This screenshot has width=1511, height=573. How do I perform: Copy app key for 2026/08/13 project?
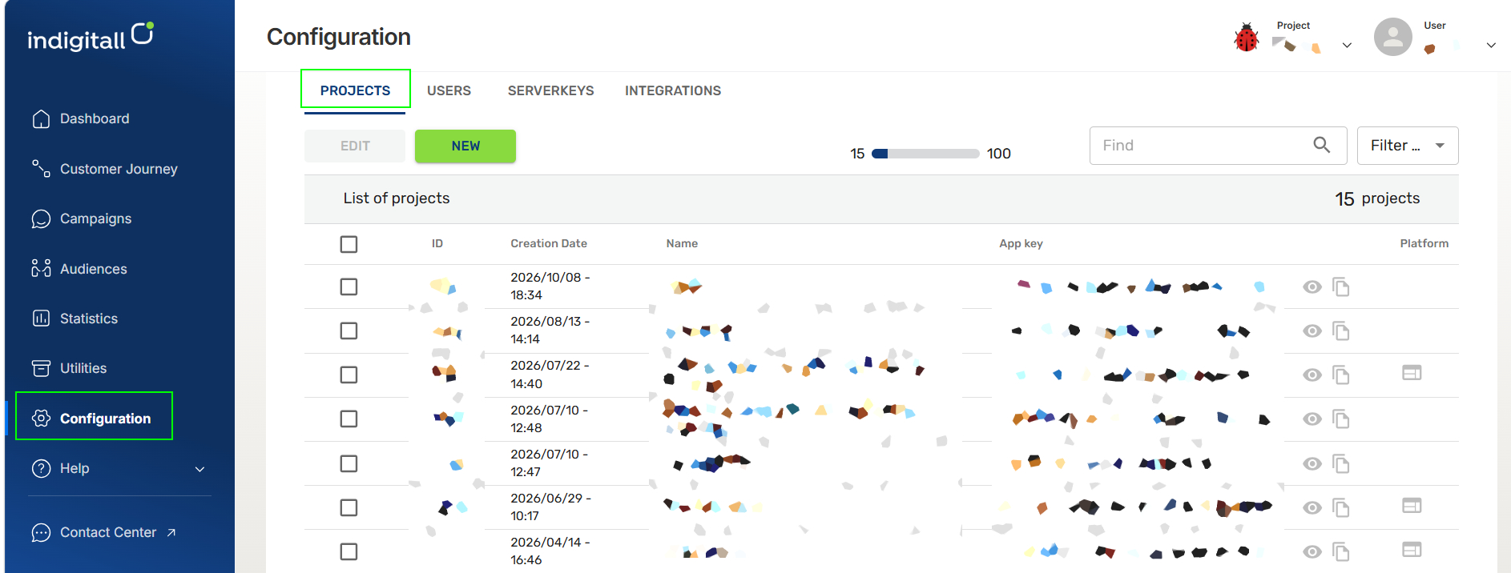[1340, 331]
